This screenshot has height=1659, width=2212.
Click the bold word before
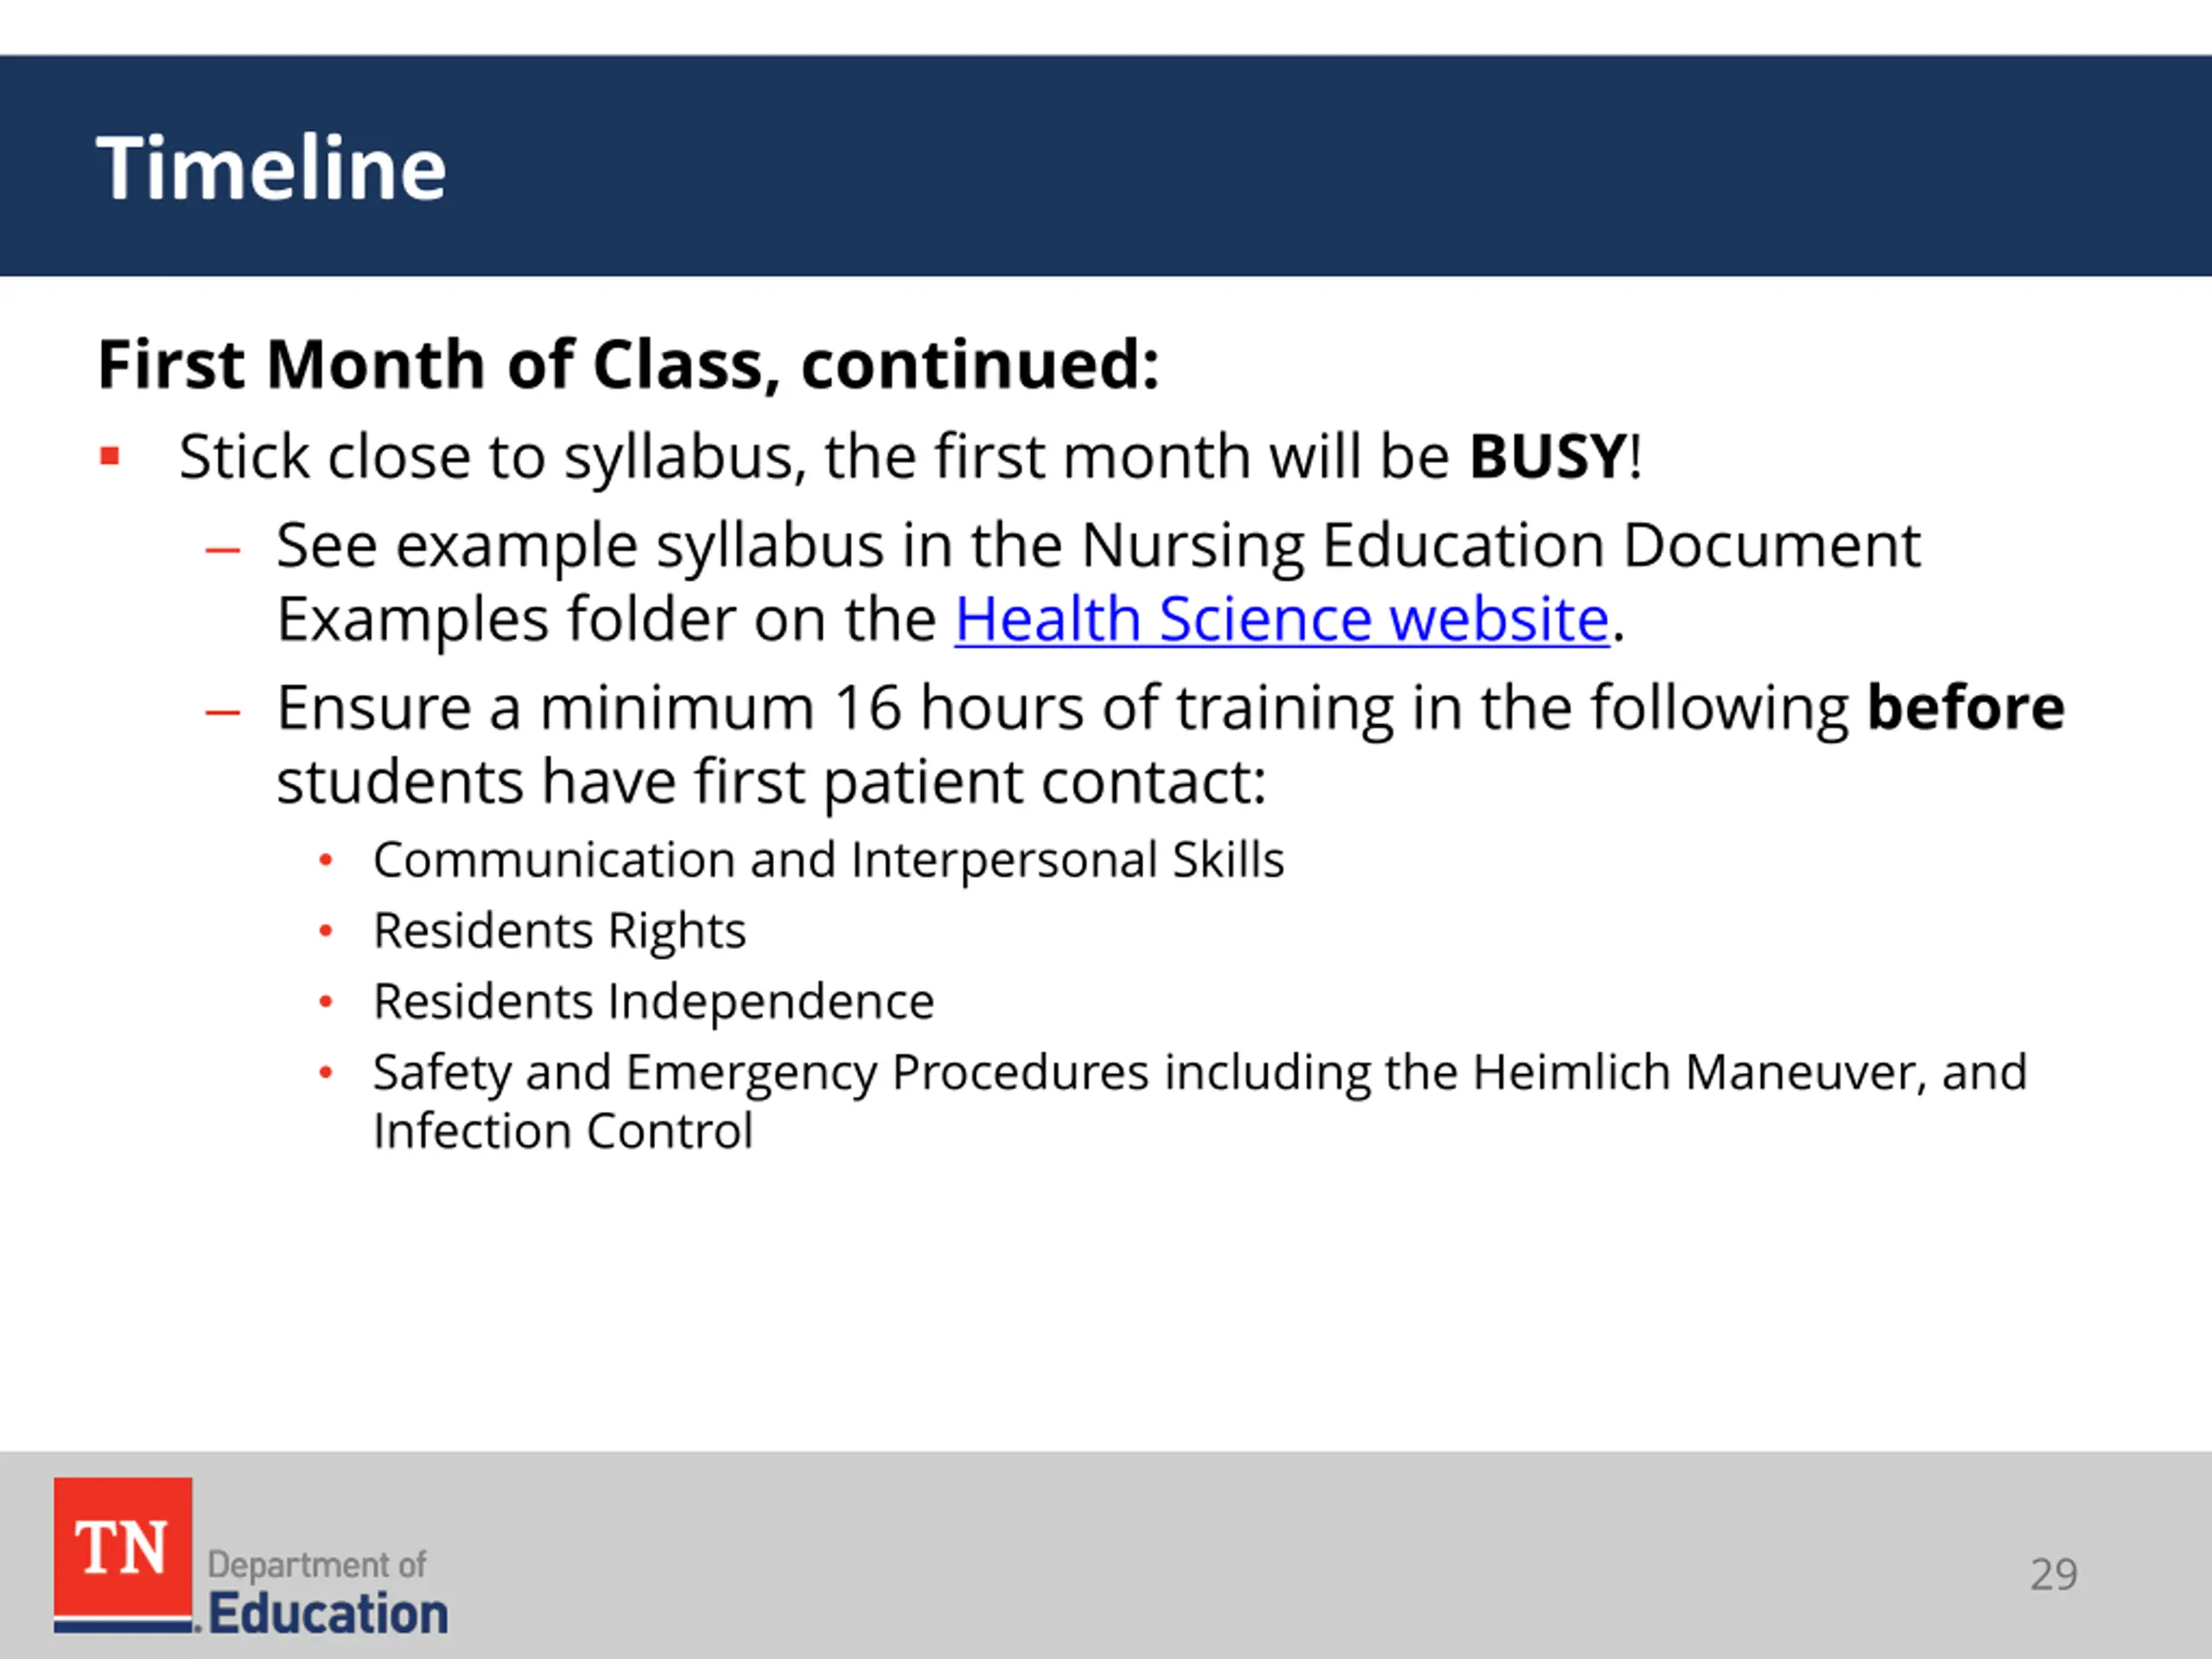(1965, 707)
